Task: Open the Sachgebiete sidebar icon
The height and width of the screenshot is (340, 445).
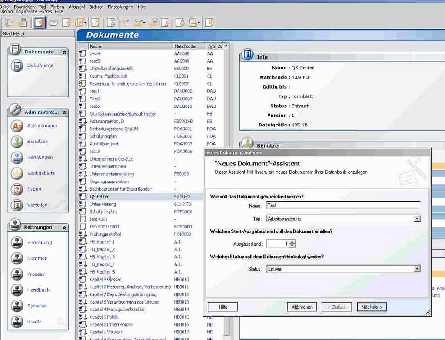Action: coord(17,173)
